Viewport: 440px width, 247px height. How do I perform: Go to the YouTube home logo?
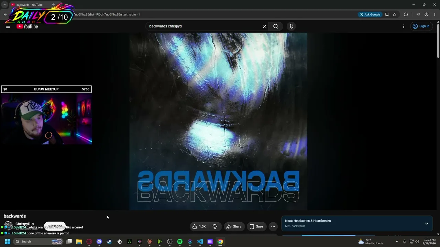(x=27, y=26)
